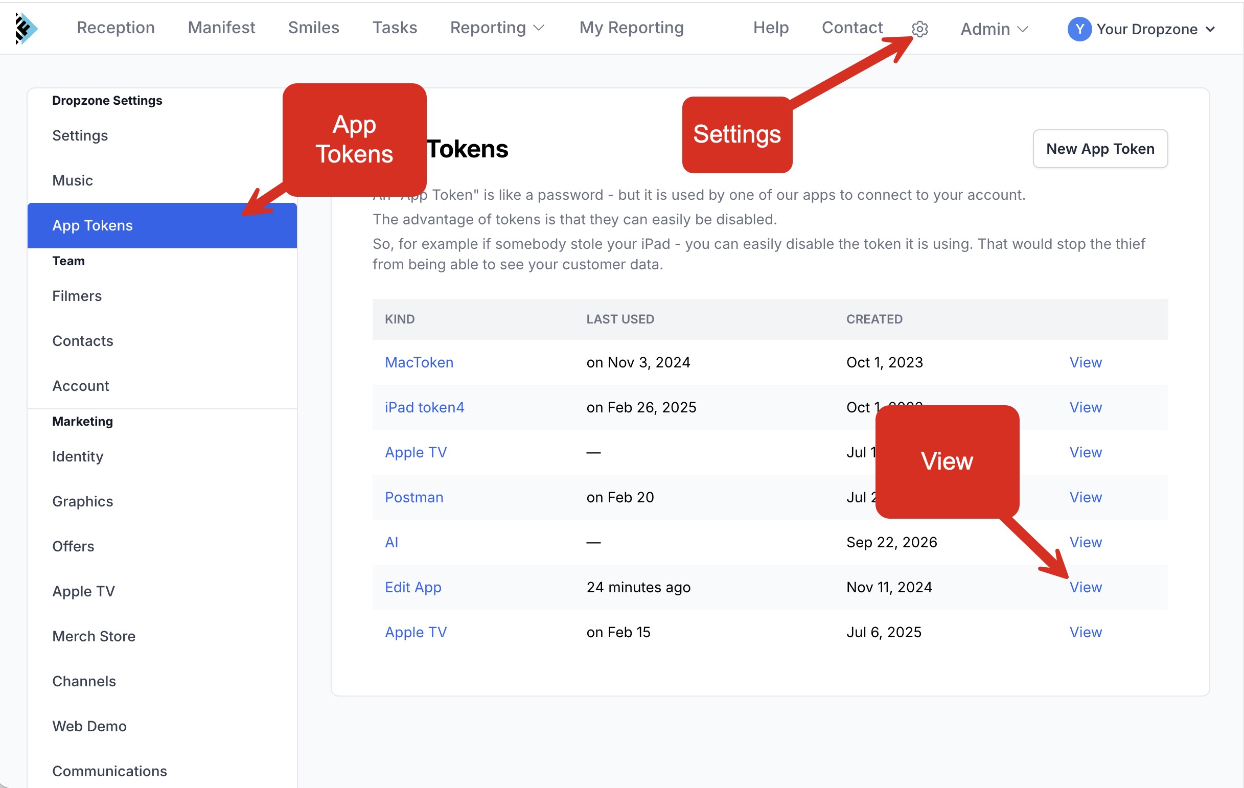
Task: Open the iPad token4 link
Action: (x=424, y=407)
